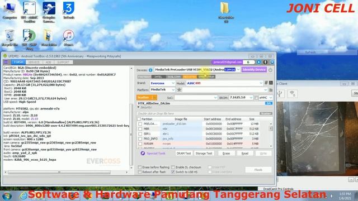Viewport: 358px width, 201px height.
Task: Open Computer desktop icon
Action: click(10, 11)
